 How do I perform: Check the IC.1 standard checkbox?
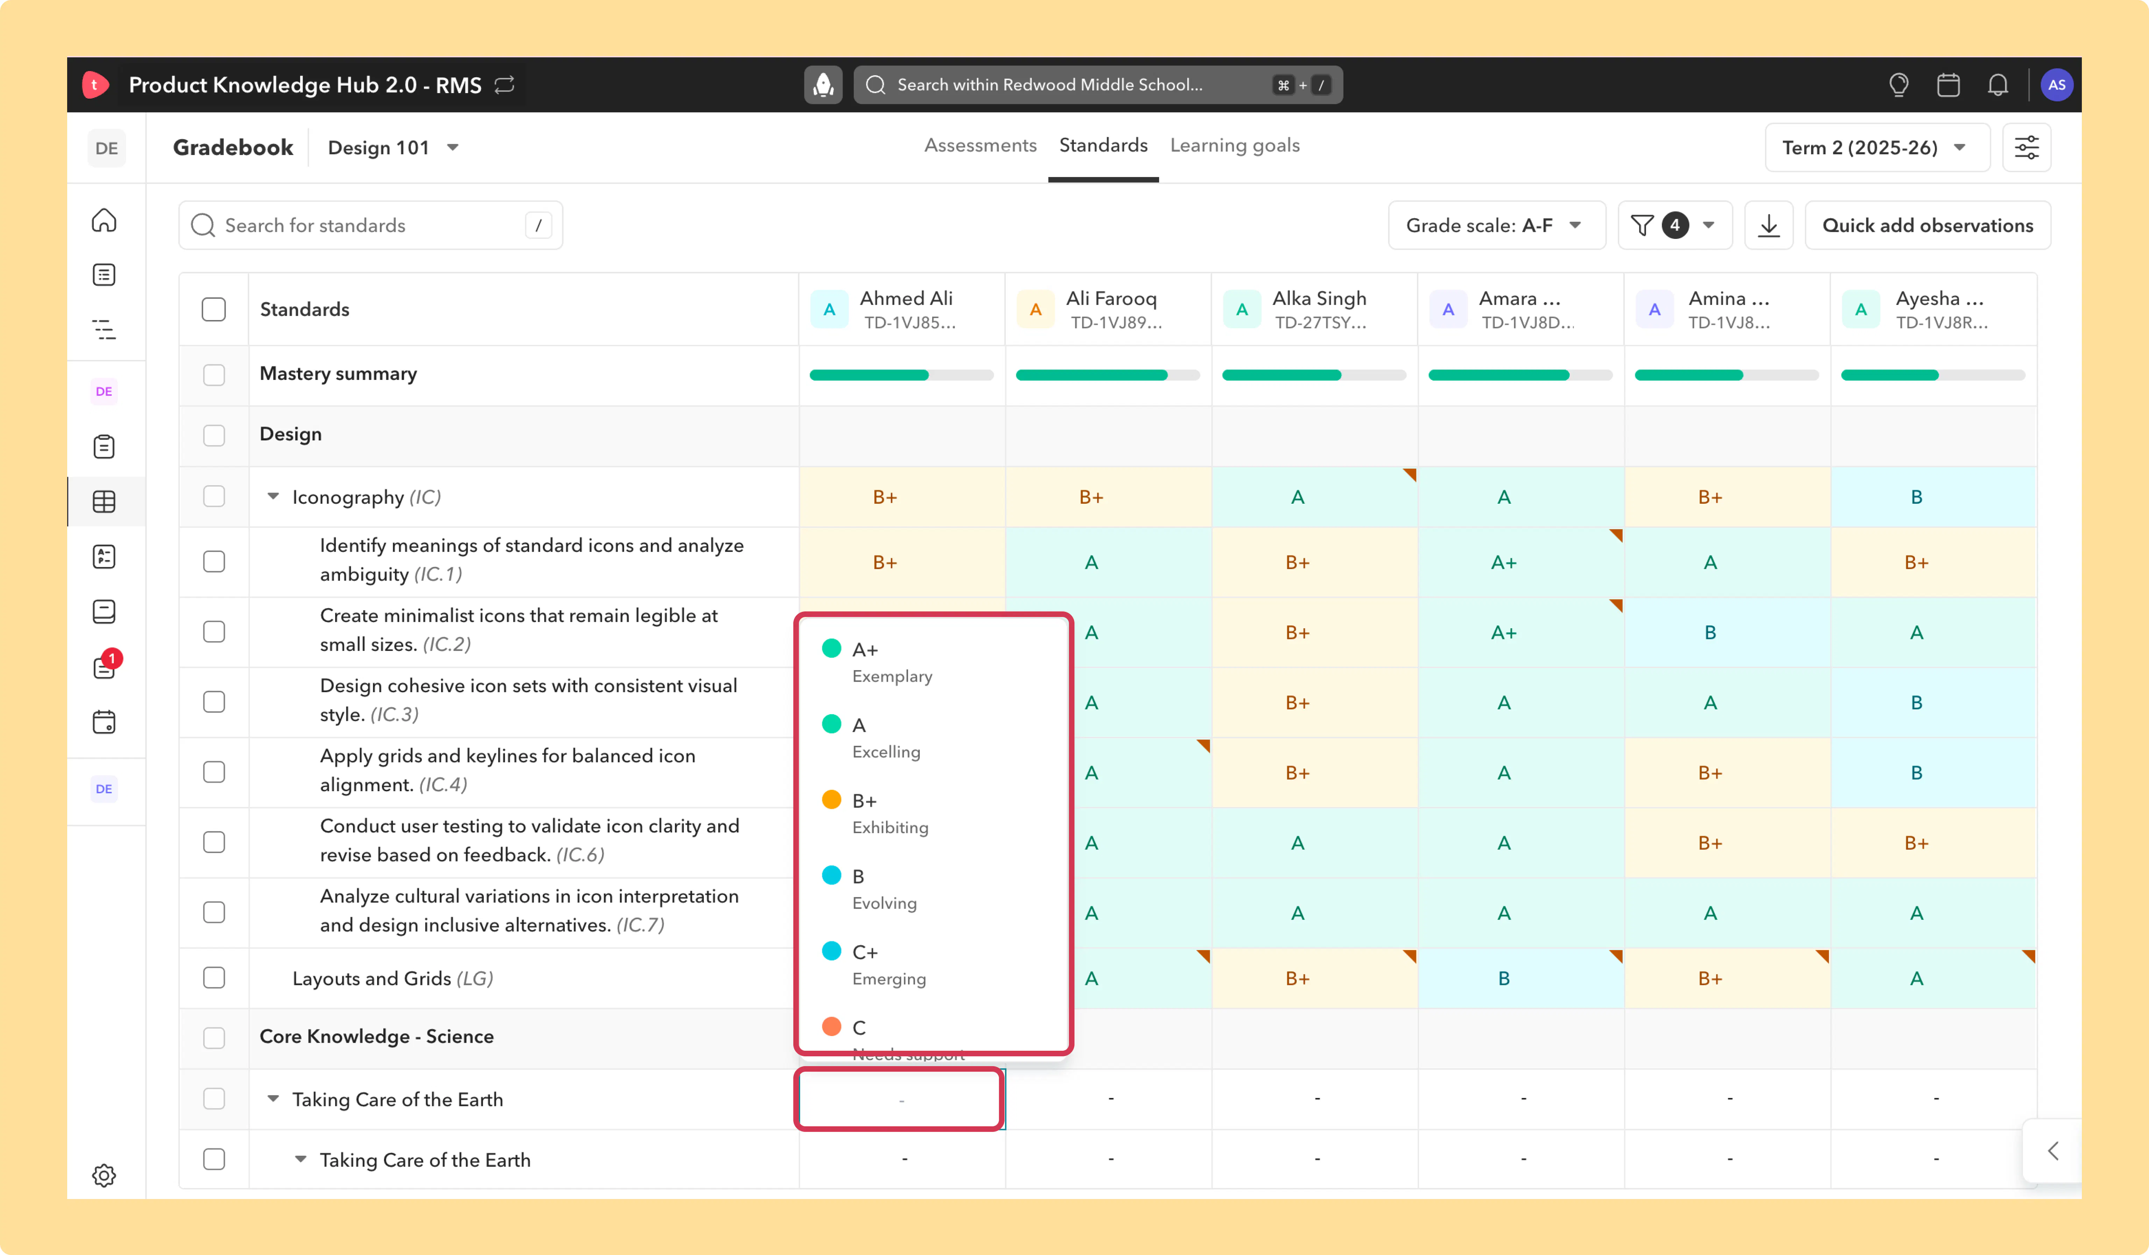[x=214, y=562]
